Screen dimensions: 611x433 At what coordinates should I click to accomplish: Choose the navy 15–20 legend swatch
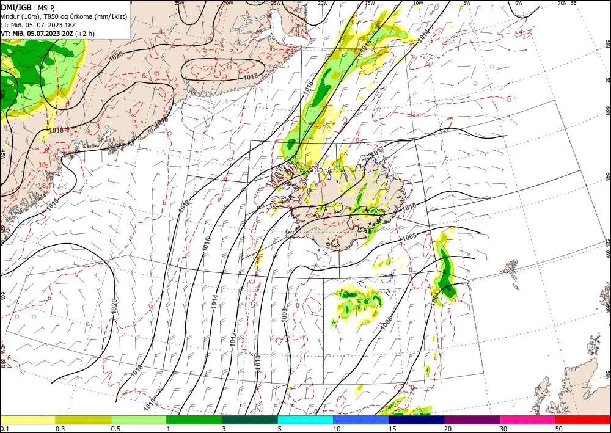coord(416,420)
